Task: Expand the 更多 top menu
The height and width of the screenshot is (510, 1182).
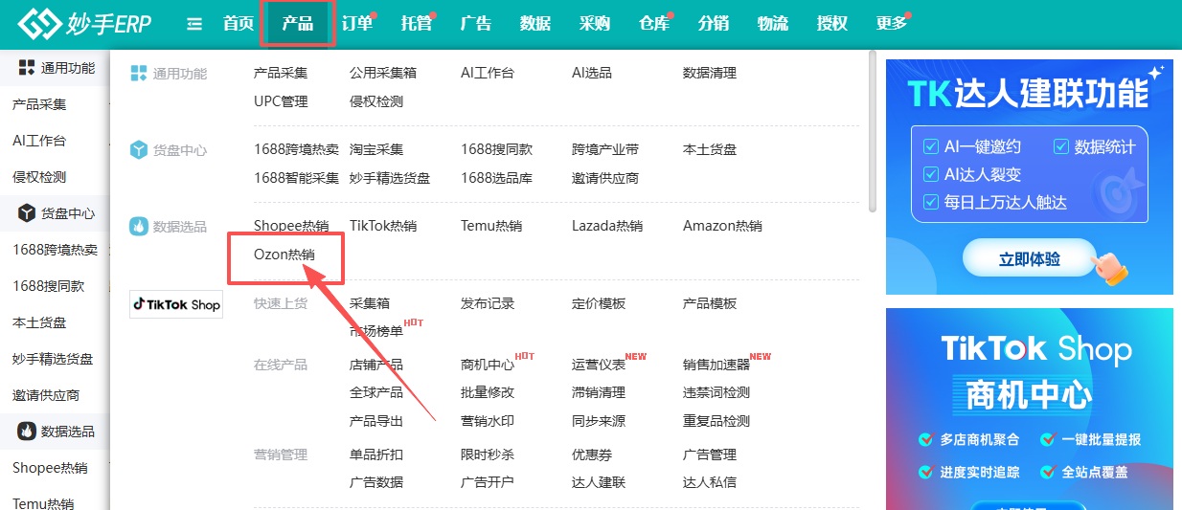Action: (x=892, y=24)
